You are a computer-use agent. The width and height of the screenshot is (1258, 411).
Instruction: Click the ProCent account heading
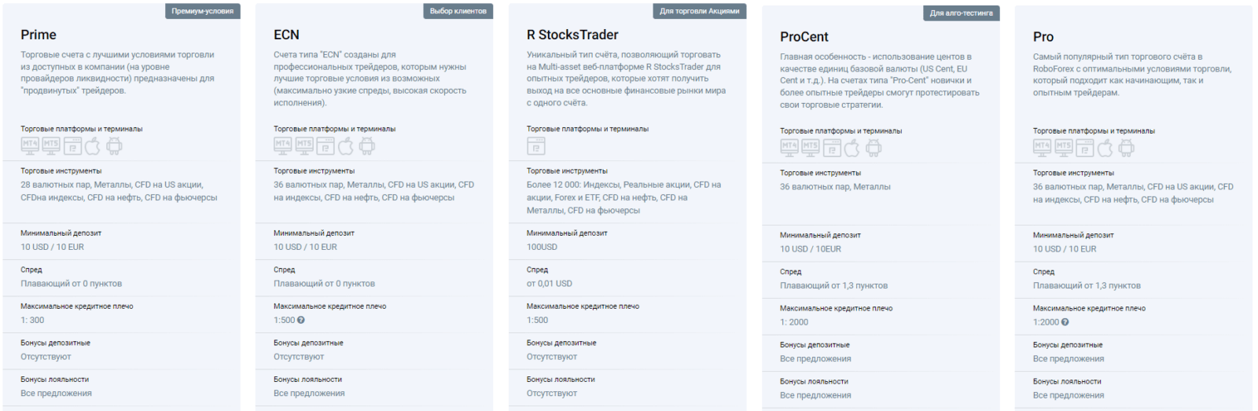pyautogui.click(x=804, y=37)
